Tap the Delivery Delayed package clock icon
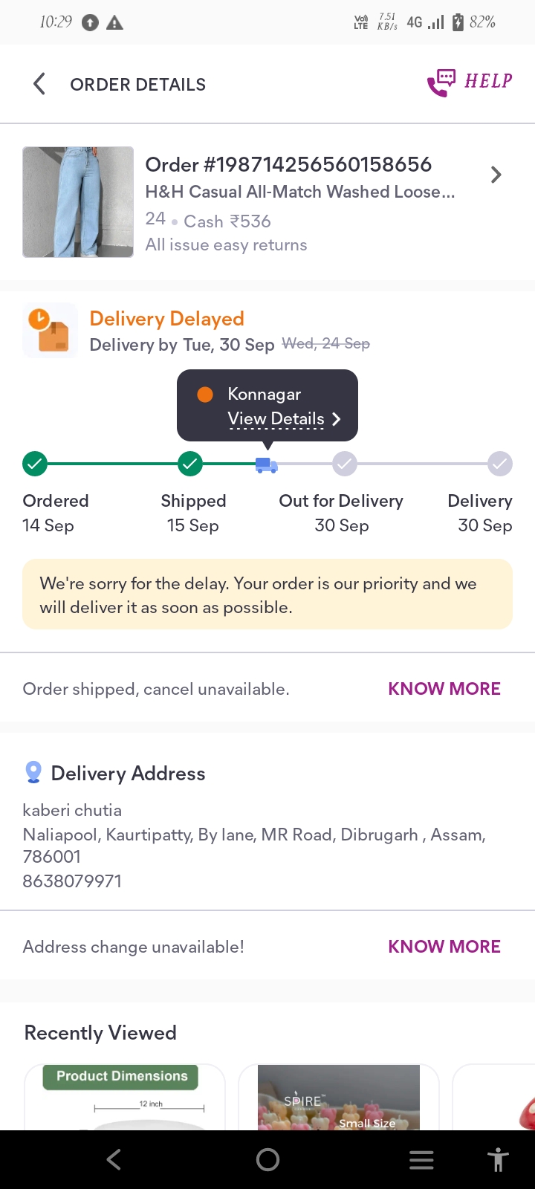Screen dimensions: 535x1189 (x=50, y=330)
